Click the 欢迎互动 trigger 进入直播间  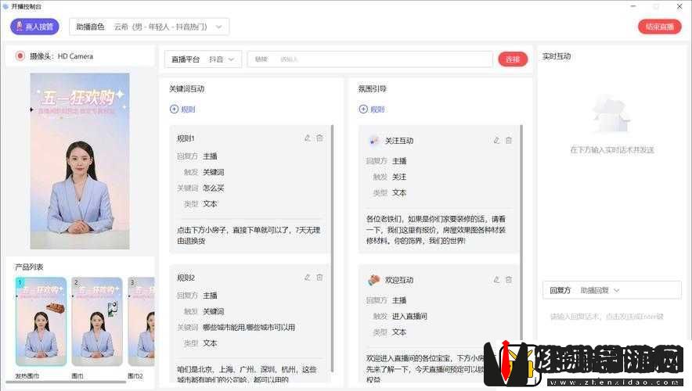click(409, 316)
